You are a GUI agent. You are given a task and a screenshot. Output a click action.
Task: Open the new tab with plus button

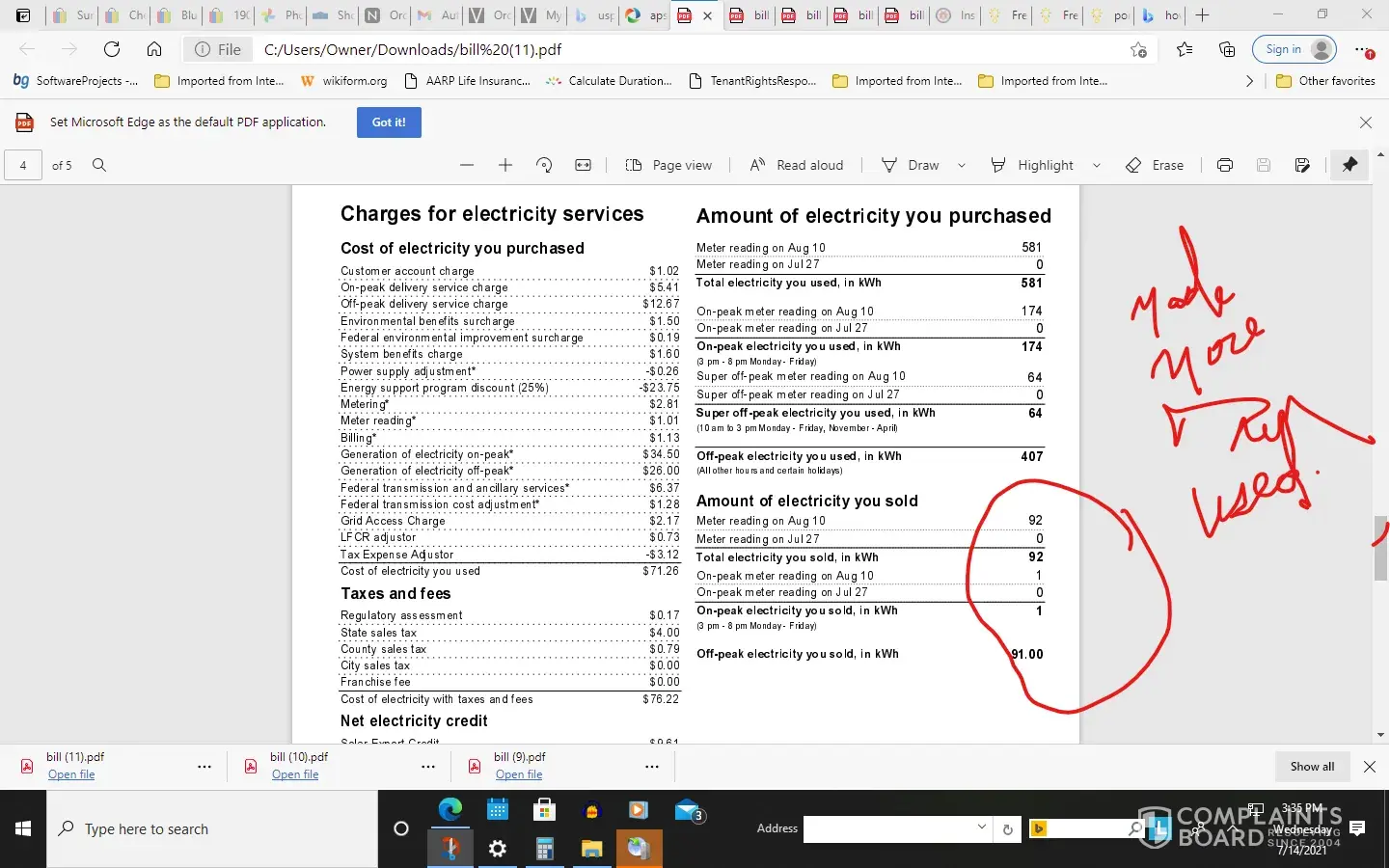pos(1202,15)
